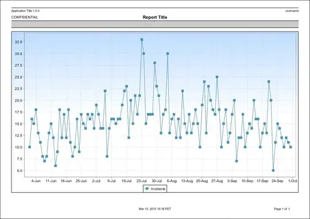The image size is (310, 219).
Task: Select the 11-Jun x-axis label
Action: click(x=51, y=181)
